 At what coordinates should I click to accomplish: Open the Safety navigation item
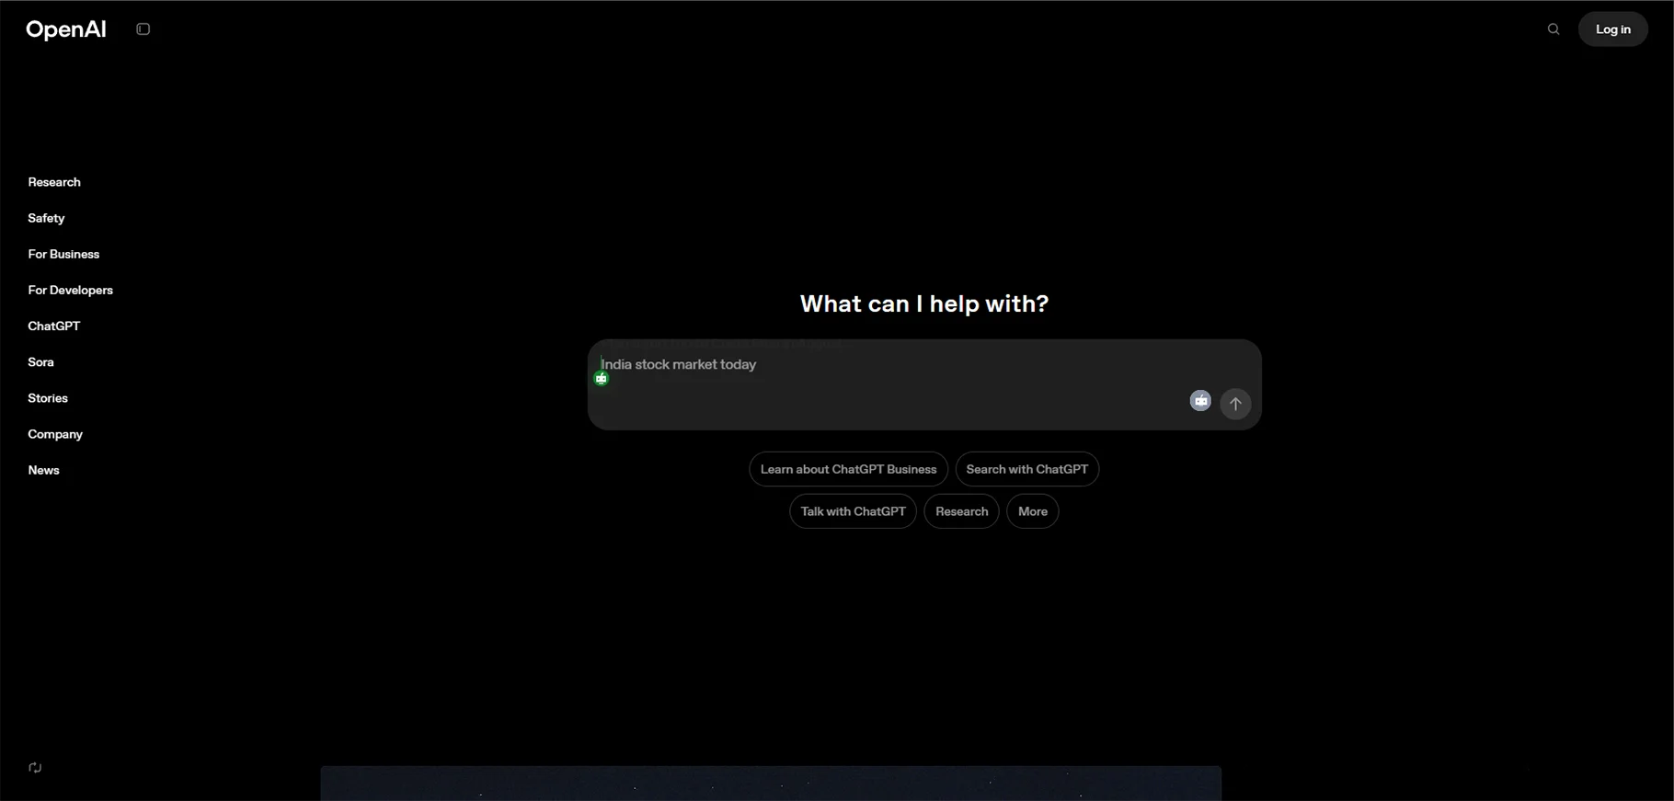(46, 218)
